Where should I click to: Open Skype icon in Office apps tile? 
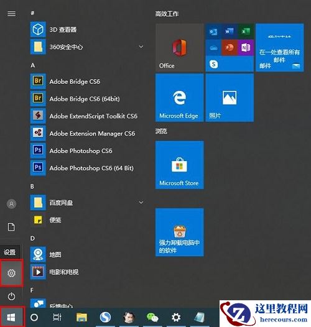[214, 64]
